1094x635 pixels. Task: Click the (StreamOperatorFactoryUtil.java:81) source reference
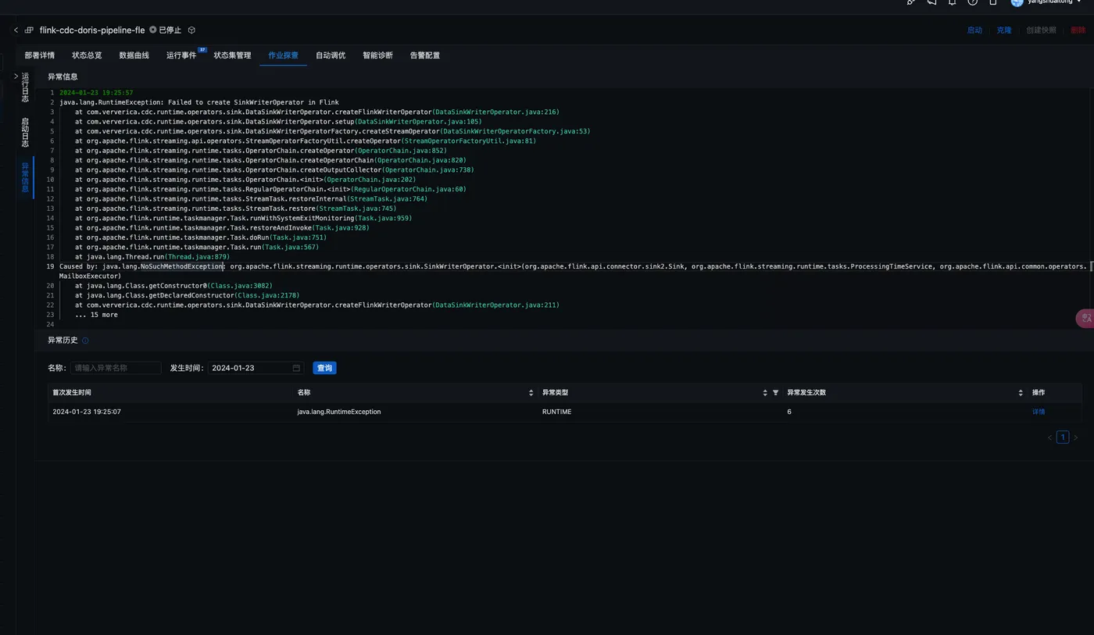(469, 141)
